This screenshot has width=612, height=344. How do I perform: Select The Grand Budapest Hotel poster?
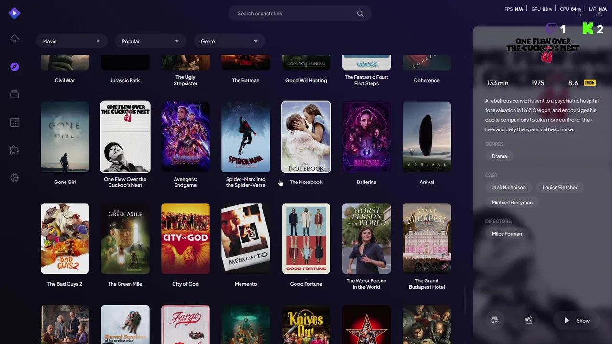tap(426, 238)
